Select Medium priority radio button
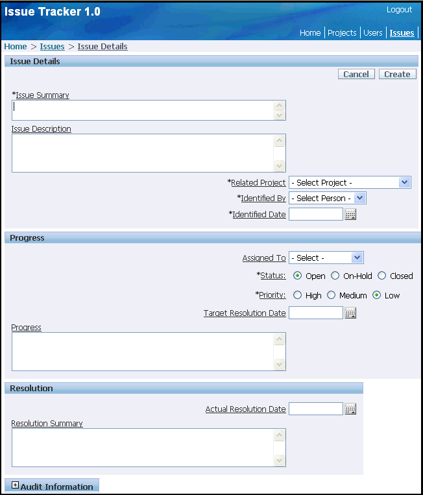The image size is (423, 495). (332, 295)
